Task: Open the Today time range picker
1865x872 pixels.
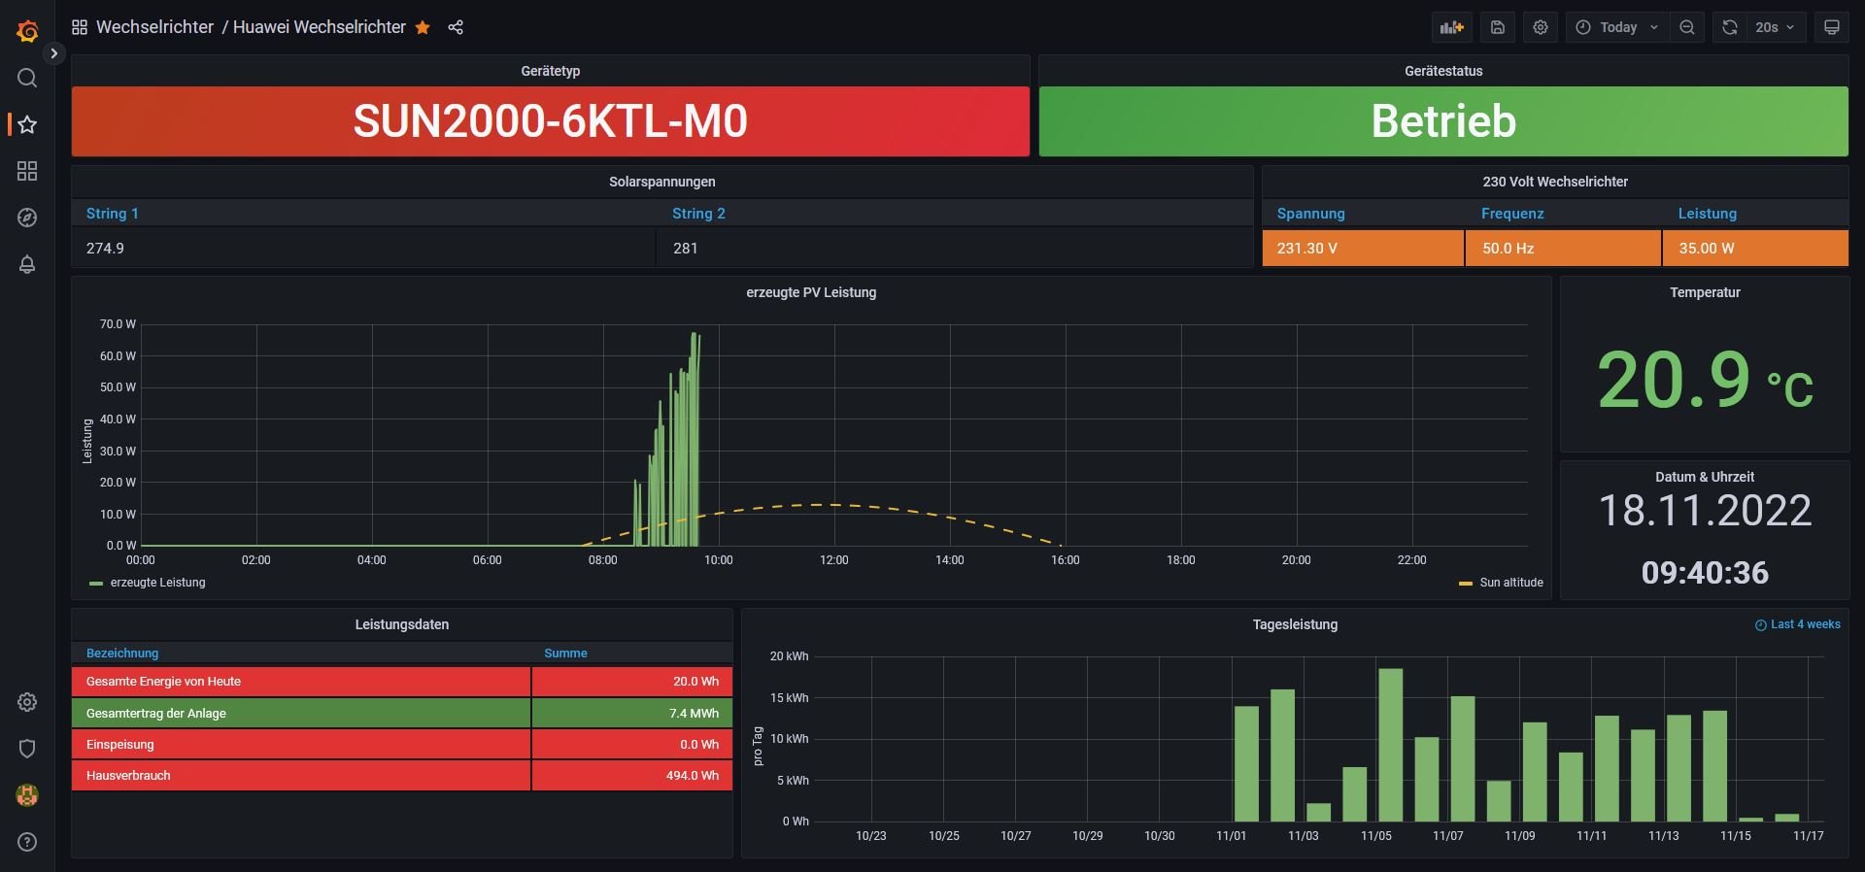Action: [1617, 27]
